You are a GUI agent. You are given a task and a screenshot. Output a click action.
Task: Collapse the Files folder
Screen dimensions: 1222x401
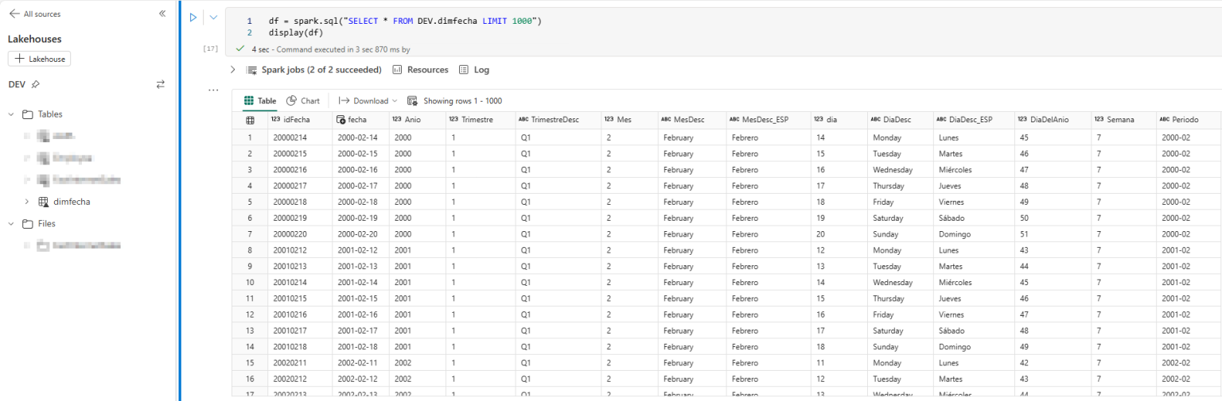(11, 224)
